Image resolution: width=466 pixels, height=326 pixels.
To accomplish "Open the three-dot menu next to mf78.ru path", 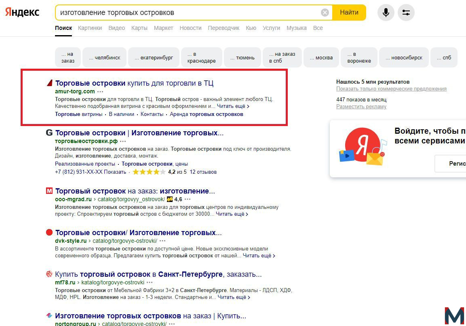I will pyautogui.click(x=150, y=282).
